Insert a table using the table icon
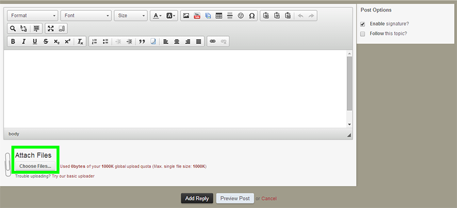 (x=219, y=16)
